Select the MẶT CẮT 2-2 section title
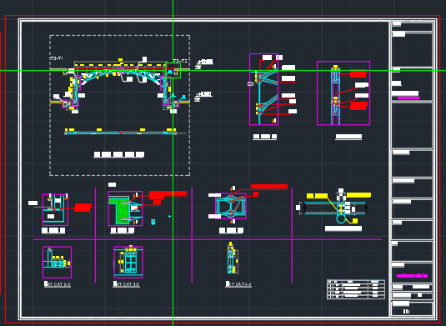This screenshot has height=326, width=446. 58,284
